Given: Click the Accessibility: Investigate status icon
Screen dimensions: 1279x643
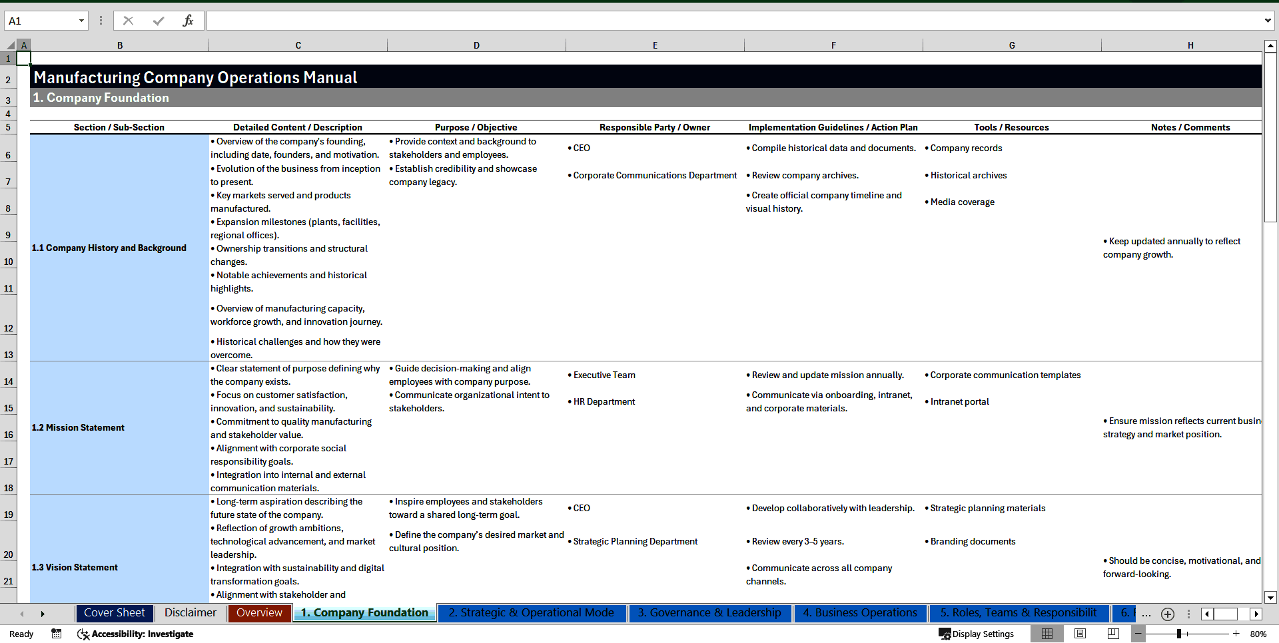Looking at the screenshot, I should [x=83, y=634].
